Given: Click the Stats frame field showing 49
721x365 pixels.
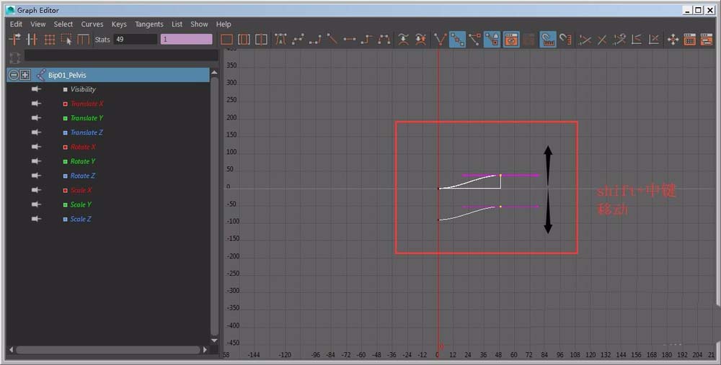Looking at the screenshot, I should pyautogui.click(x=135, y=40).
